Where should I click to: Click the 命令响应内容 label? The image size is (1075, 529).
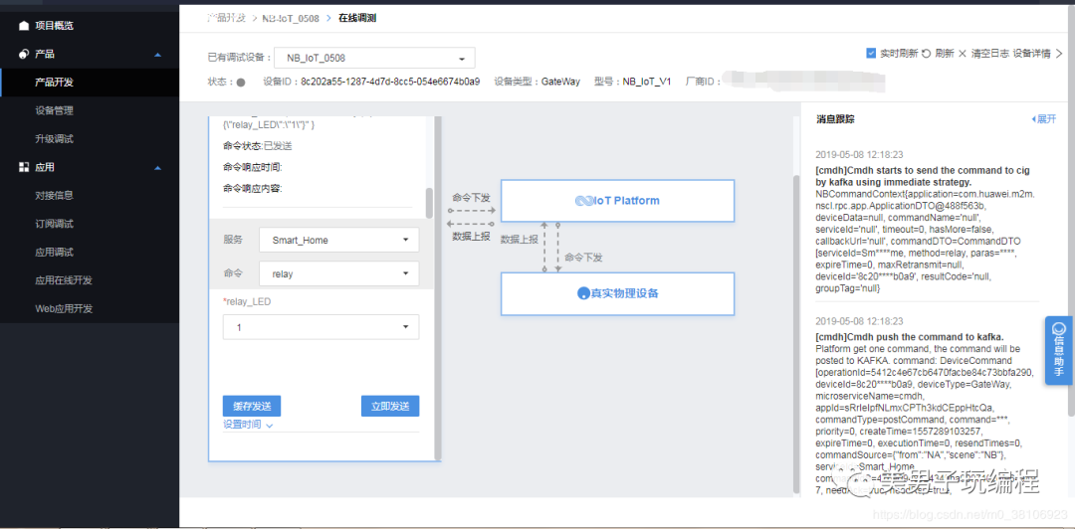click(x=253, y=189)
